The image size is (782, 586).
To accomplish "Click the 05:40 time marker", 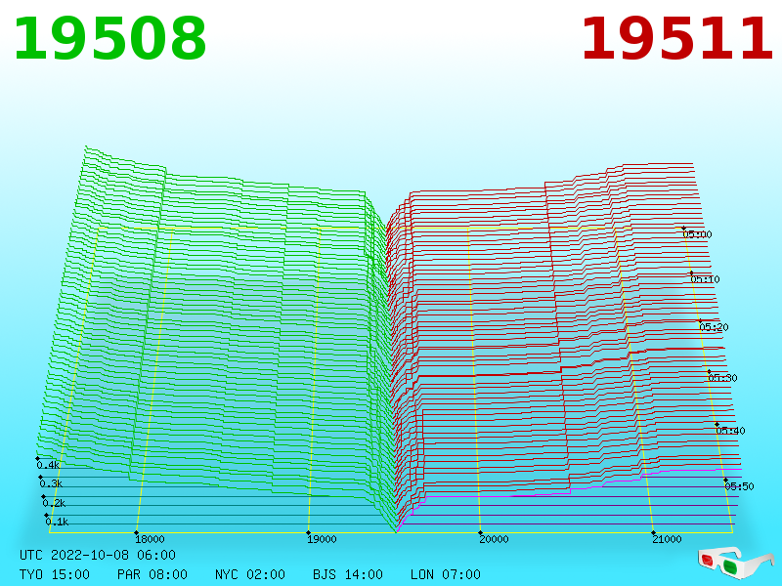I will 730,431.
